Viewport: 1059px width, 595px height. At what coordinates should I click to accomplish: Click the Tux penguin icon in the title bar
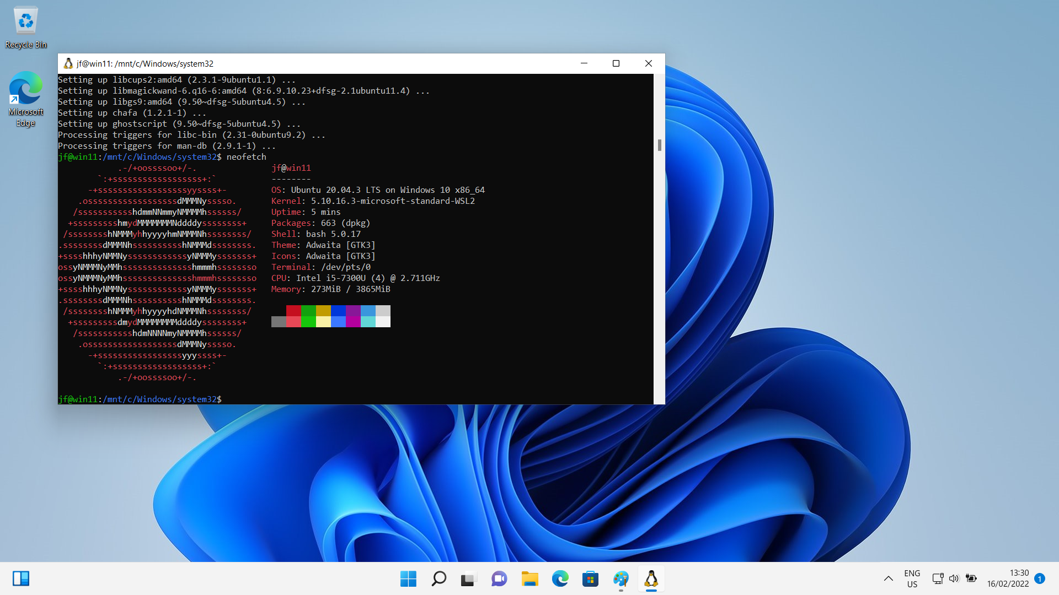[68, 64]
